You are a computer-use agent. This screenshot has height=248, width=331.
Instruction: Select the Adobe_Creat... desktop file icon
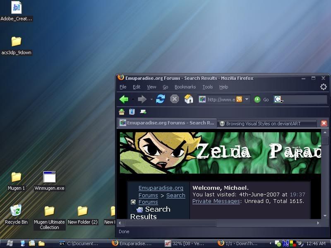tap(16, 12)
